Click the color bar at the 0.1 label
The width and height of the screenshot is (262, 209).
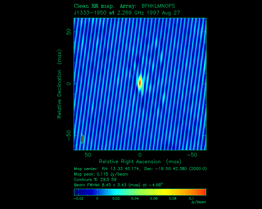[x=191, y=192]
